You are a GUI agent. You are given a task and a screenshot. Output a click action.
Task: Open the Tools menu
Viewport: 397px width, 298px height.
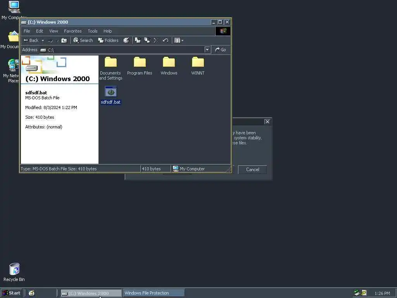point(93,31)
